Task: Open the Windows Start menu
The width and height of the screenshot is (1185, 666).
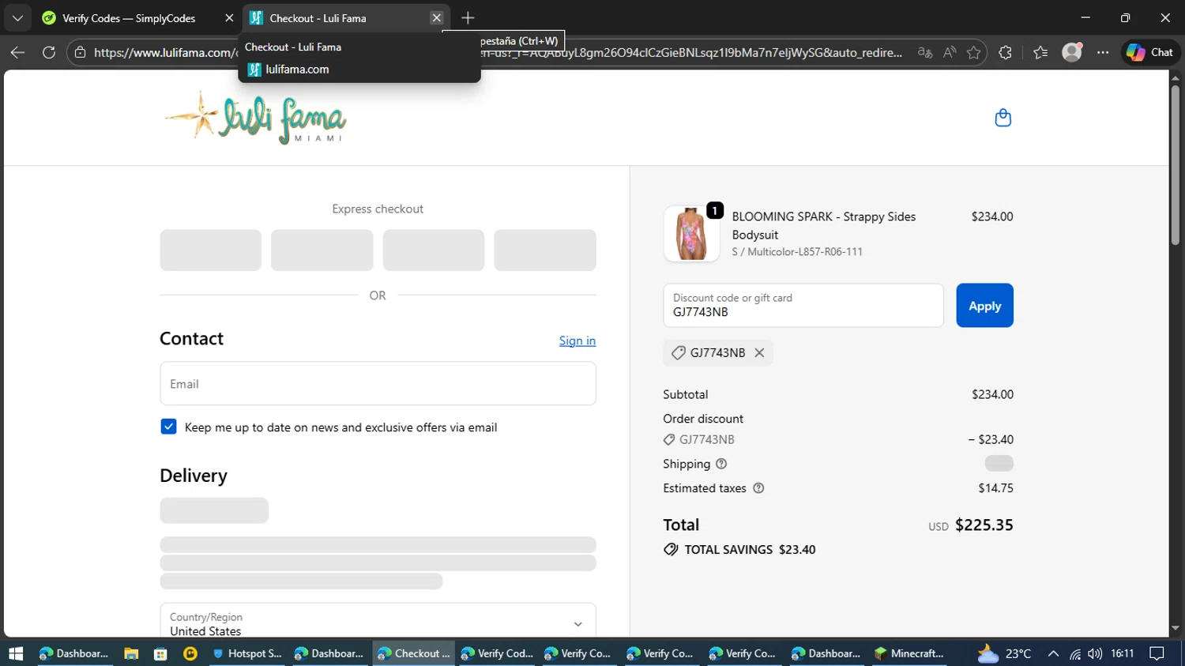Action: pos(16,653)
